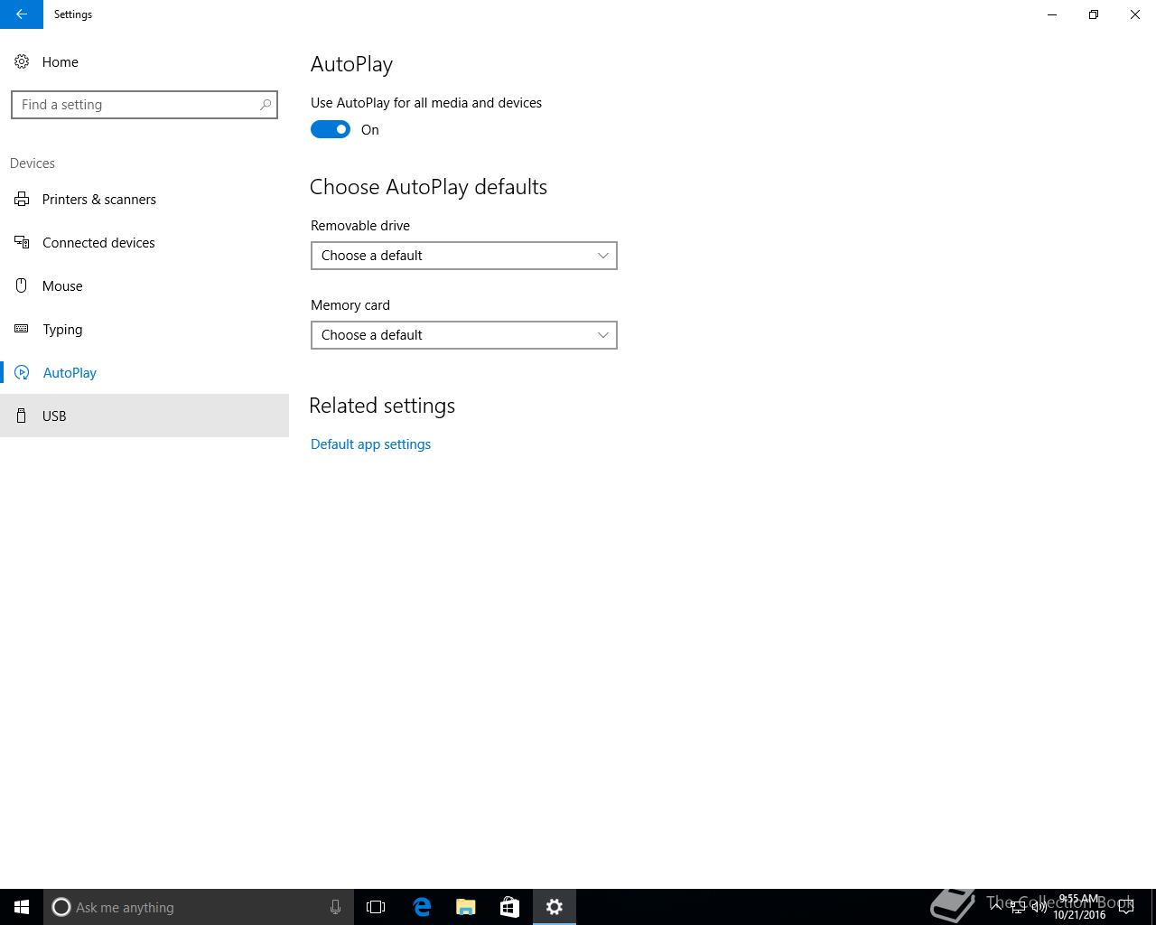The width and height of the screenshot is (1156, 925).
Task: Open Task View from taskbar
Action: (x=376, y=907)
